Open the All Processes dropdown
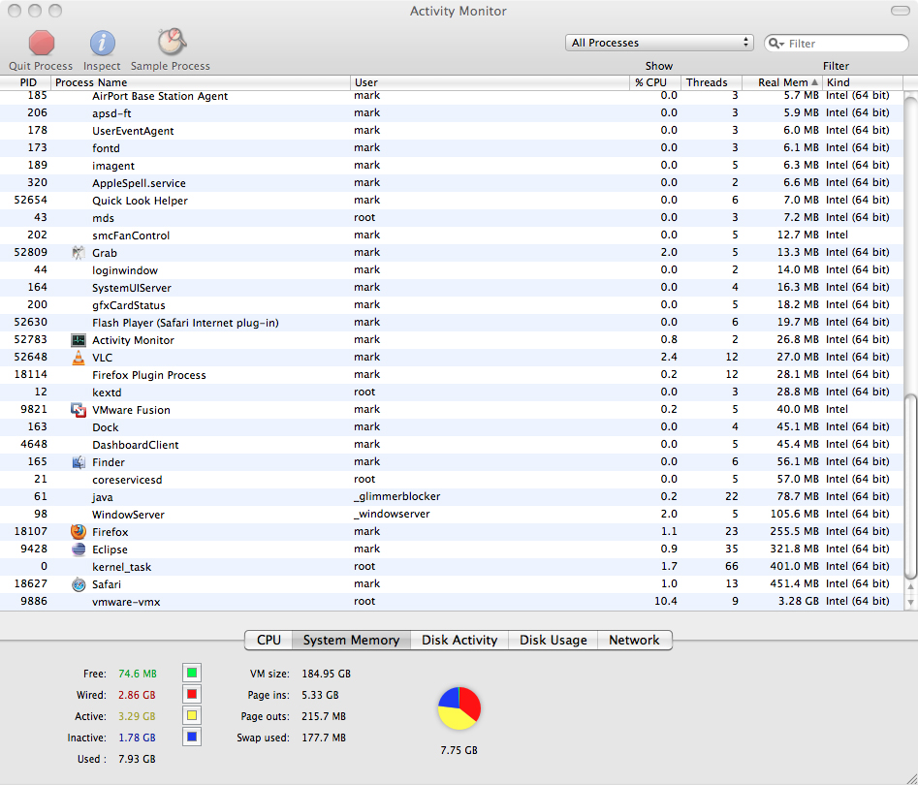Viewport: 918px width, 785px height. pyautogui.click(x=659, y=43)
